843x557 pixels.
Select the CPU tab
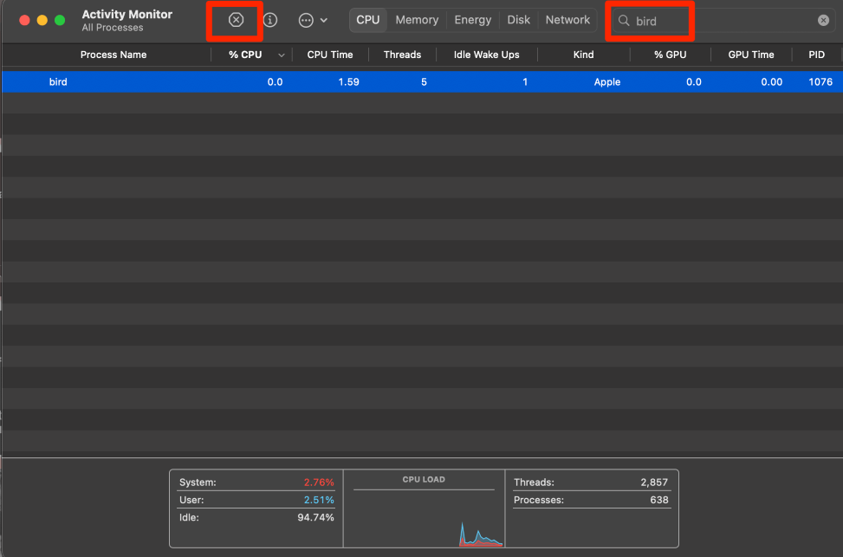click(x=367, y=19)
